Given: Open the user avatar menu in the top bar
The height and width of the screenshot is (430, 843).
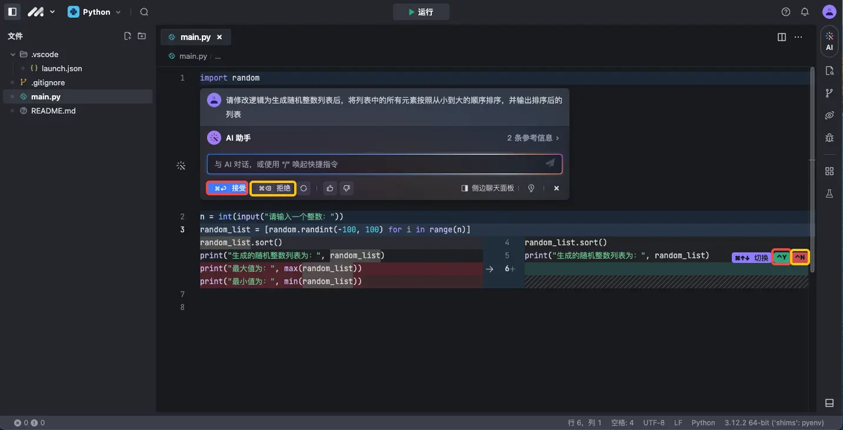Looking at the screenshot, I should click(x=828, y=12).
